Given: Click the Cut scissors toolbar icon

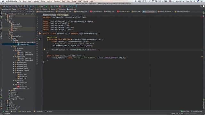Looking at the screenshot, I should pyautogui.click(x=16, y=6).
